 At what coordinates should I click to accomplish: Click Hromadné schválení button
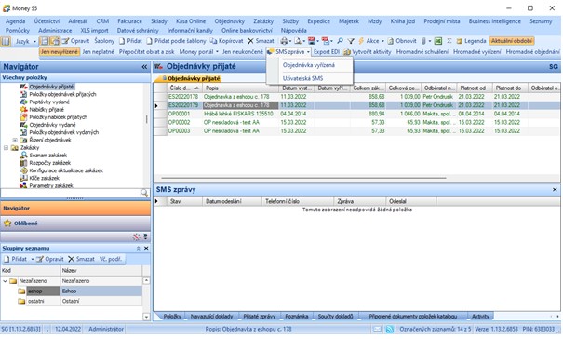tap(422, 52)
